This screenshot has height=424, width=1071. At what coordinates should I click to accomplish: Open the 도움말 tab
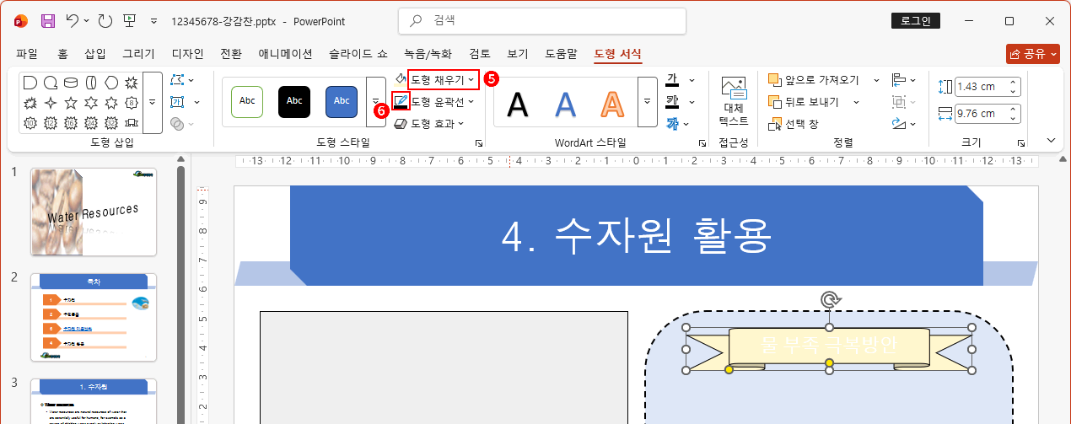coord(561,54)
